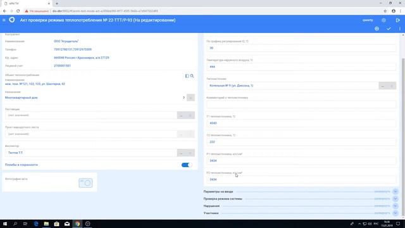Image resolution: width=405 pixels, height=228 pixels.
Task: Open the Chrome three-dot menu
Action: (401, 11)
